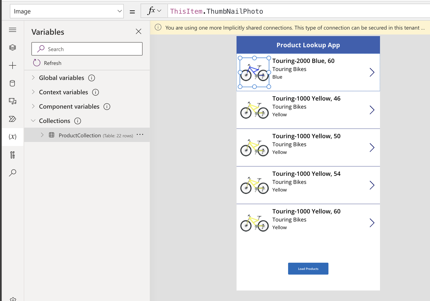Open the Media icon in sidebar
The image size is (430, 301).
point(12,101)
